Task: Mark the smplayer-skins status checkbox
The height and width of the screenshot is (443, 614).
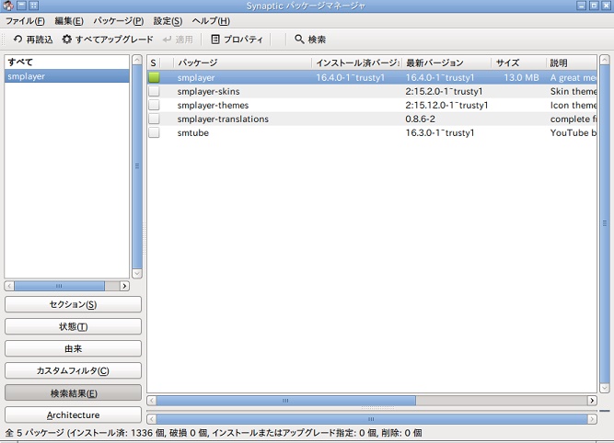Action: pyautogui.click(x=154, y=91)
